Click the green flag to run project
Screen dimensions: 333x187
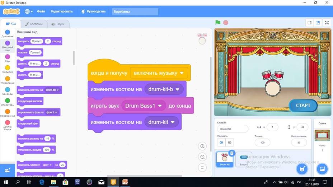(x=218, y=23)
